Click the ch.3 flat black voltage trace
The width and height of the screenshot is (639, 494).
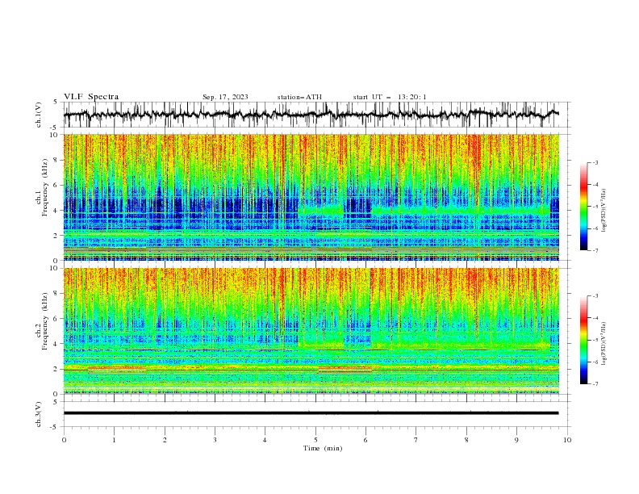[x=311, y=413]
